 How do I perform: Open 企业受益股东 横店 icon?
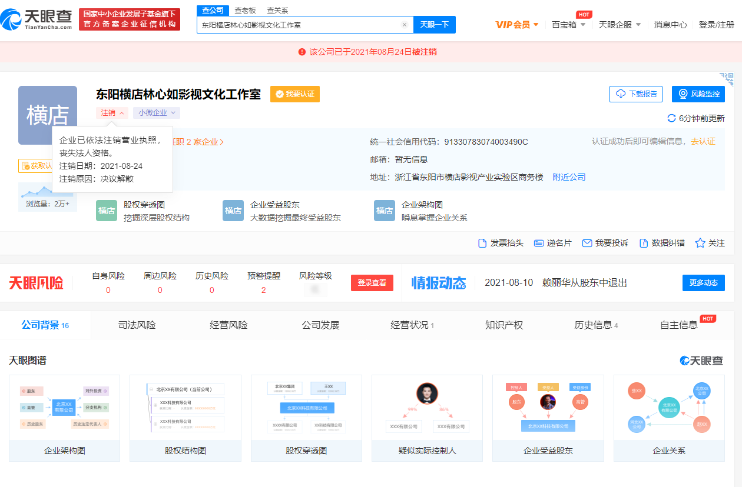[x=233, y=211]
